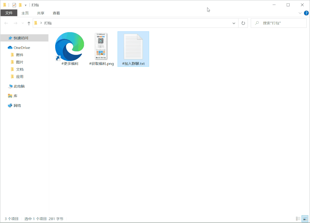The height and width of the screenshot is (223, 310).
Task: Go back with the left arrow
Action: [x=6, y=23]
